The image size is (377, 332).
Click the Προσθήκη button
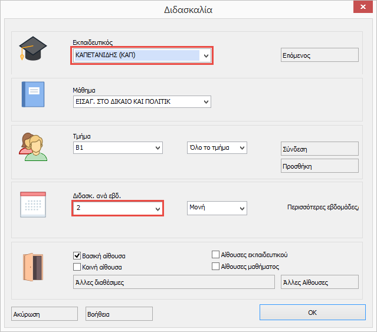tap(319, 166)
